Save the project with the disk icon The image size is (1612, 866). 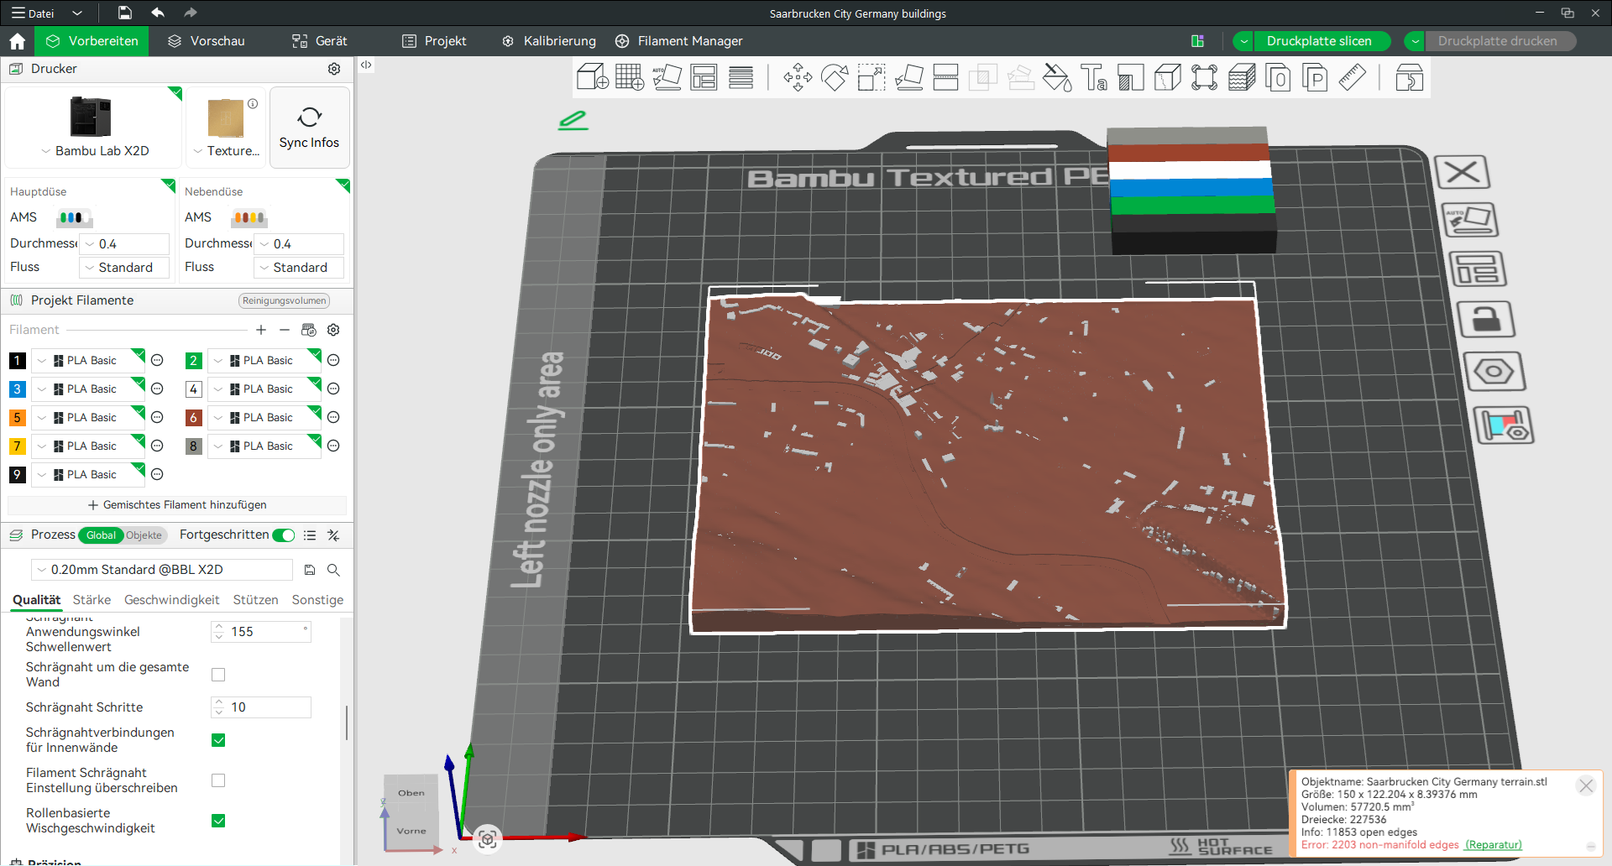[x=124, y=13]
